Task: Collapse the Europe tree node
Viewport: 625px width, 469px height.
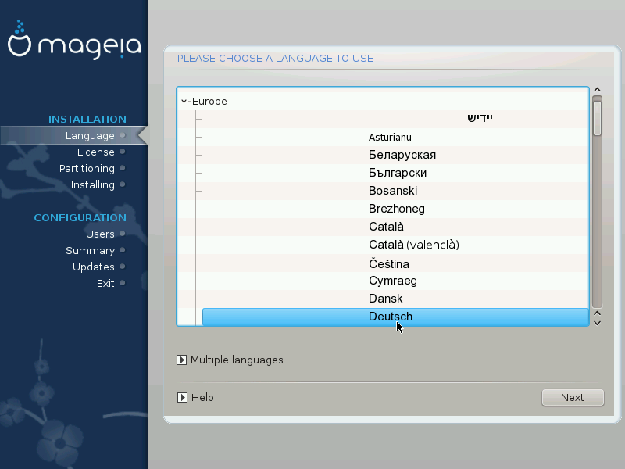Action: (x=184, y=102)
